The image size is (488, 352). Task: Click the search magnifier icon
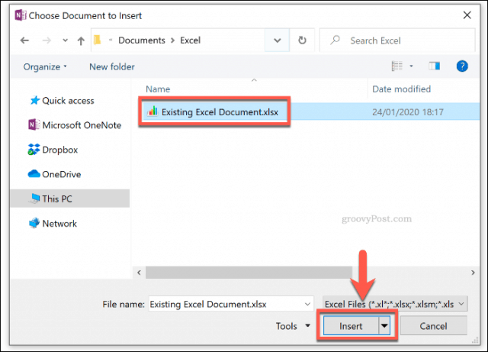click(335, 40)
